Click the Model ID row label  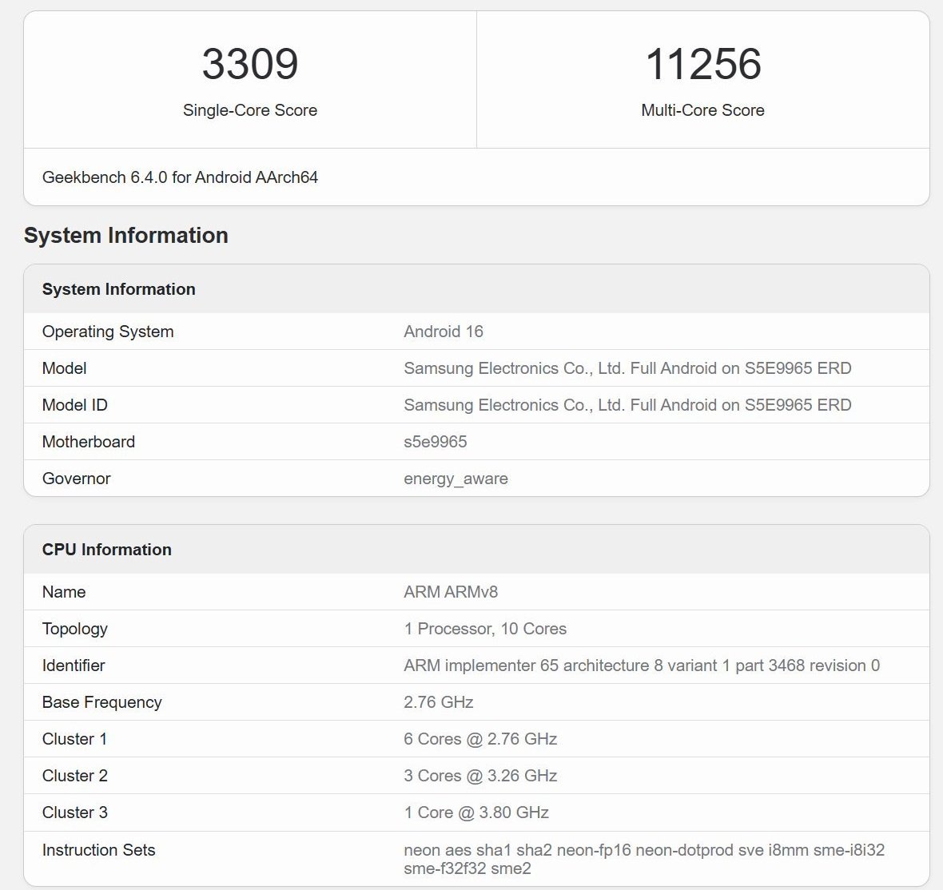click(74, 405)
